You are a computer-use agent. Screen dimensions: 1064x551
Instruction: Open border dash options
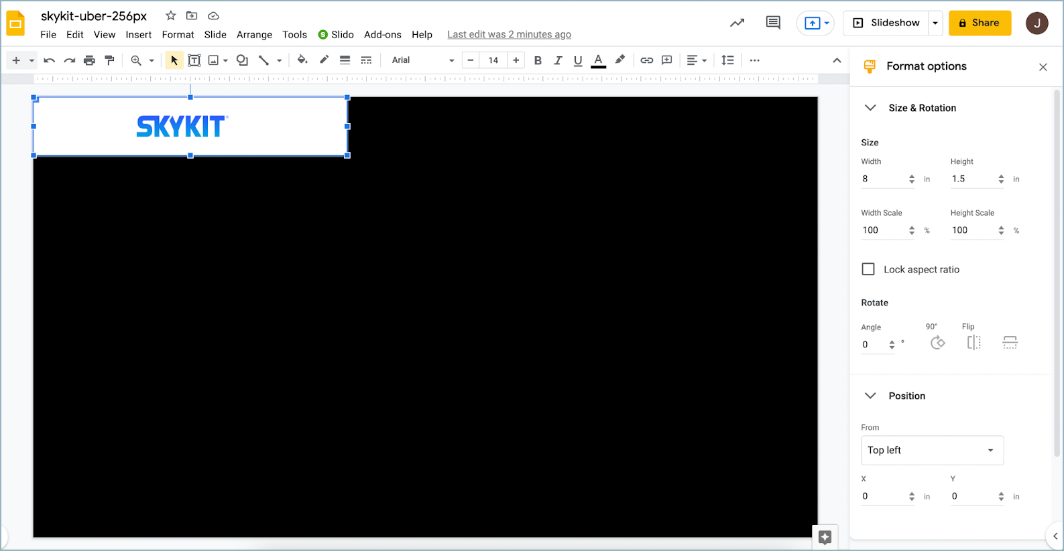(x=366, y=60)
